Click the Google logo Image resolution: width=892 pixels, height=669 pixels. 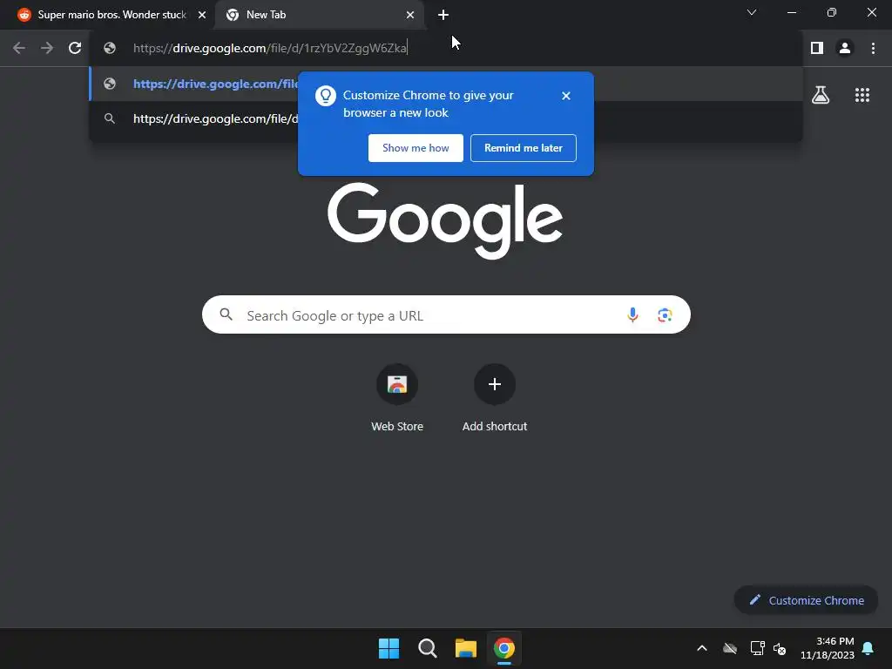pos(445,220)
